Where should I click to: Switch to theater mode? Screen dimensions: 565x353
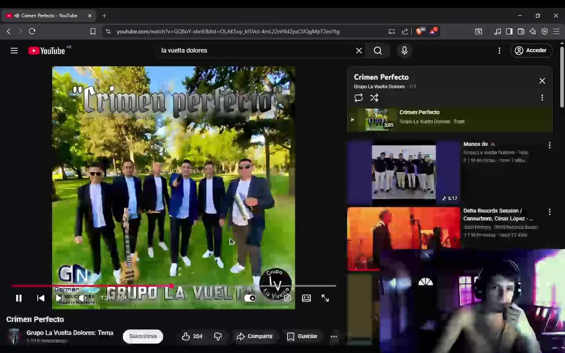point(306,298)
